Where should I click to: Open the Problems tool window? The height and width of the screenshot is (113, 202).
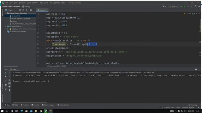tap(25, 105)
